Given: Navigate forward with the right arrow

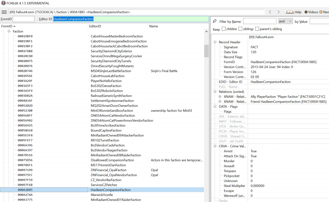Looking at the screenshot, I should pos(279,12).
